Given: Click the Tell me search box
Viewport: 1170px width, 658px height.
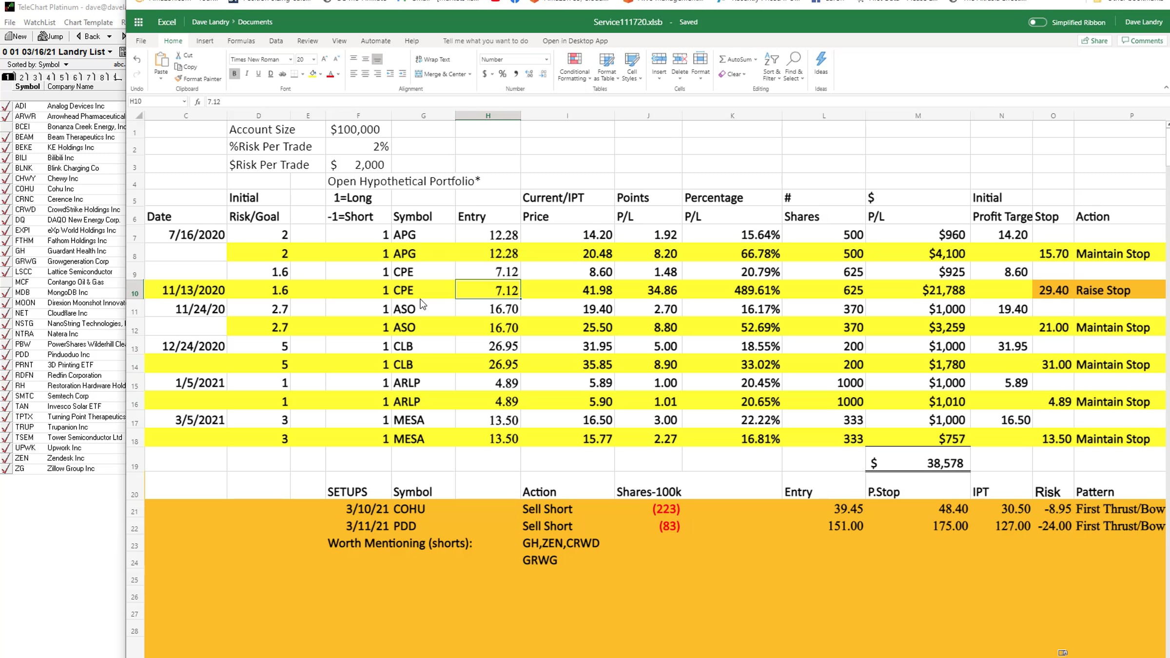Looking at the screenshot, I should pyautogui.click(x=485, y=41).
